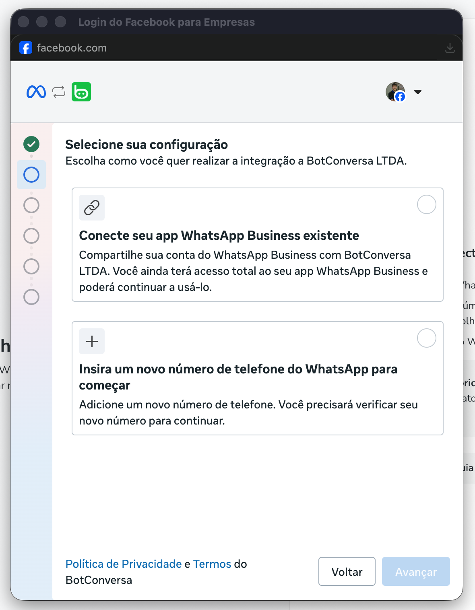The image size is (475, 610).
Task: Click the Facebook favicon in address bar
Action: [26, 48]
